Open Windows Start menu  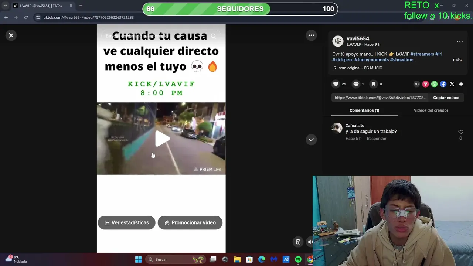pyautogui.click(x=138, y=259)
